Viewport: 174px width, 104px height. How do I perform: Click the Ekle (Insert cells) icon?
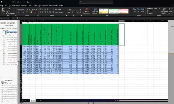click(x=135, y=9)
